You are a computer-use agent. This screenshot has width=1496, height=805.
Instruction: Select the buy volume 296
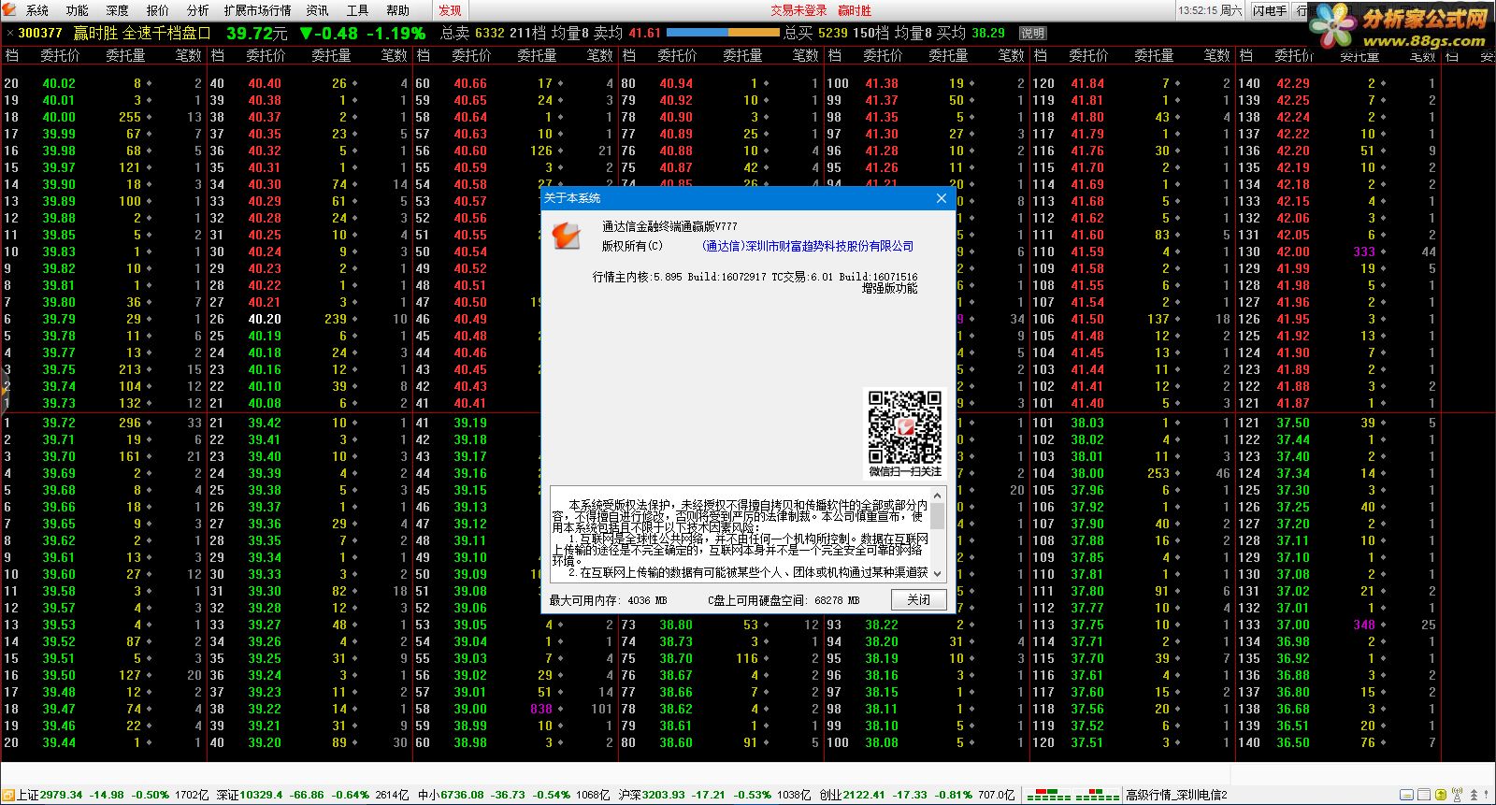point(130,423)
